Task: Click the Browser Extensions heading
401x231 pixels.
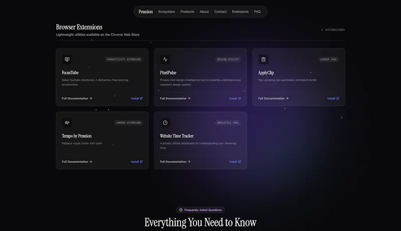Action: pos(79,27)
